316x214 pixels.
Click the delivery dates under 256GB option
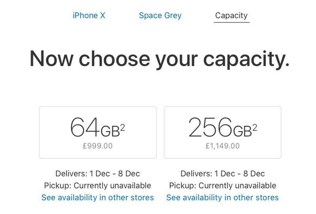coord(223,173)
